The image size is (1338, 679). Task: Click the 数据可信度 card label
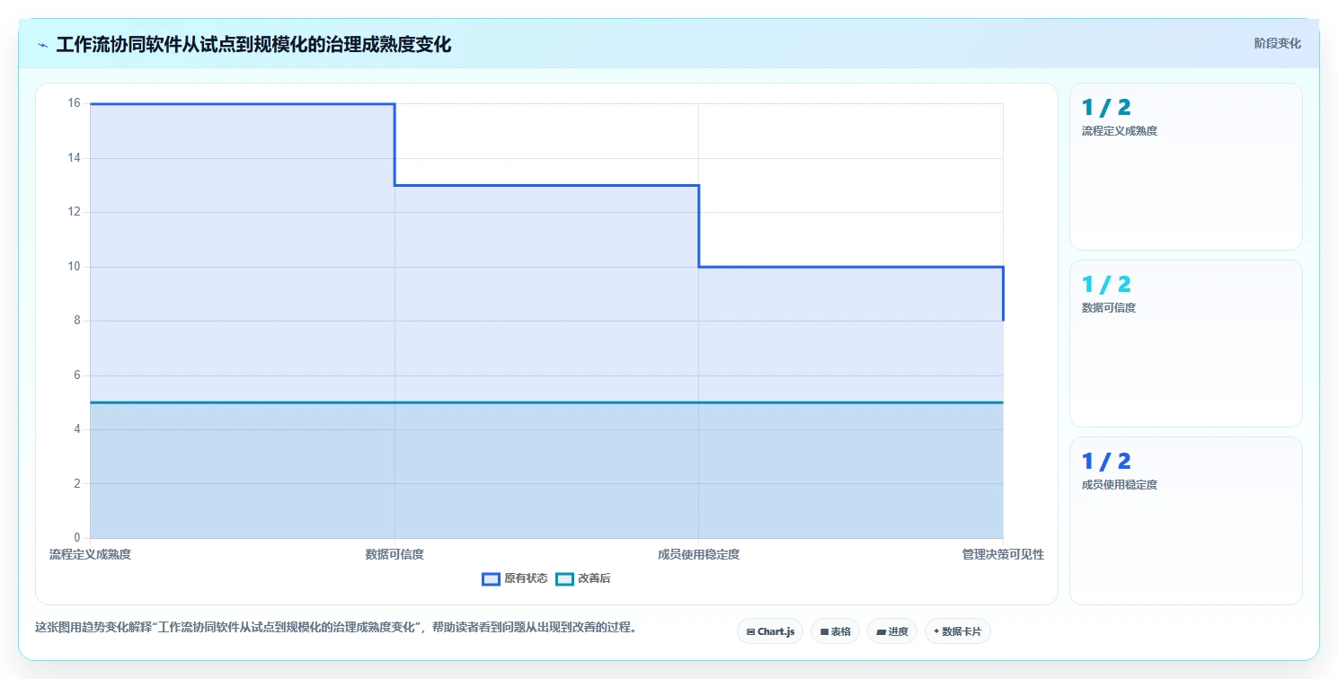[x=1109, y=308]
